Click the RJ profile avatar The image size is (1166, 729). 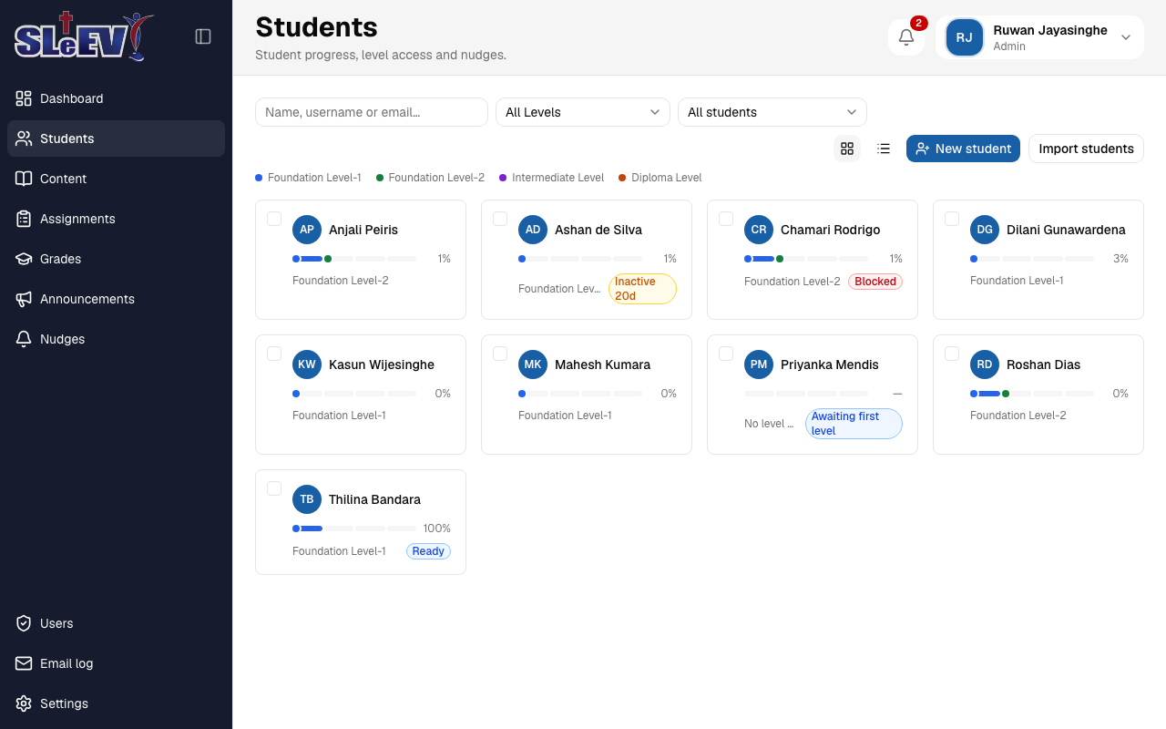coord(965,37)
